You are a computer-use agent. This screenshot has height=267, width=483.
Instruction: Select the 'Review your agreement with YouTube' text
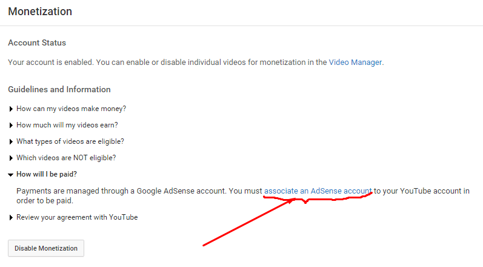[x=77, y=217]
